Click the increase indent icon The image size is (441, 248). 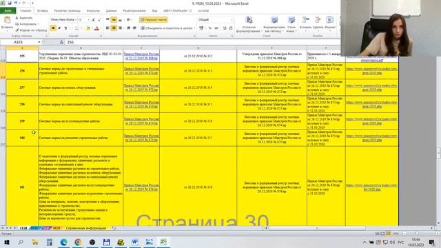click(x=134, y=28)
